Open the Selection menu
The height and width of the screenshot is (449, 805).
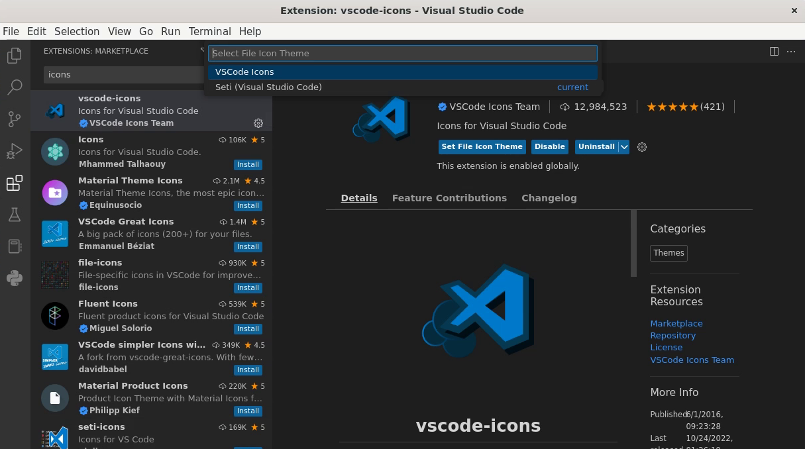[77, 31]
